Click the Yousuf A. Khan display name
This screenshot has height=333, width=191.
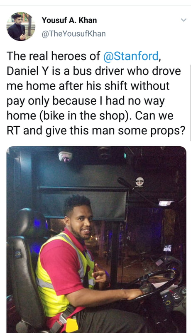point(69,20)
